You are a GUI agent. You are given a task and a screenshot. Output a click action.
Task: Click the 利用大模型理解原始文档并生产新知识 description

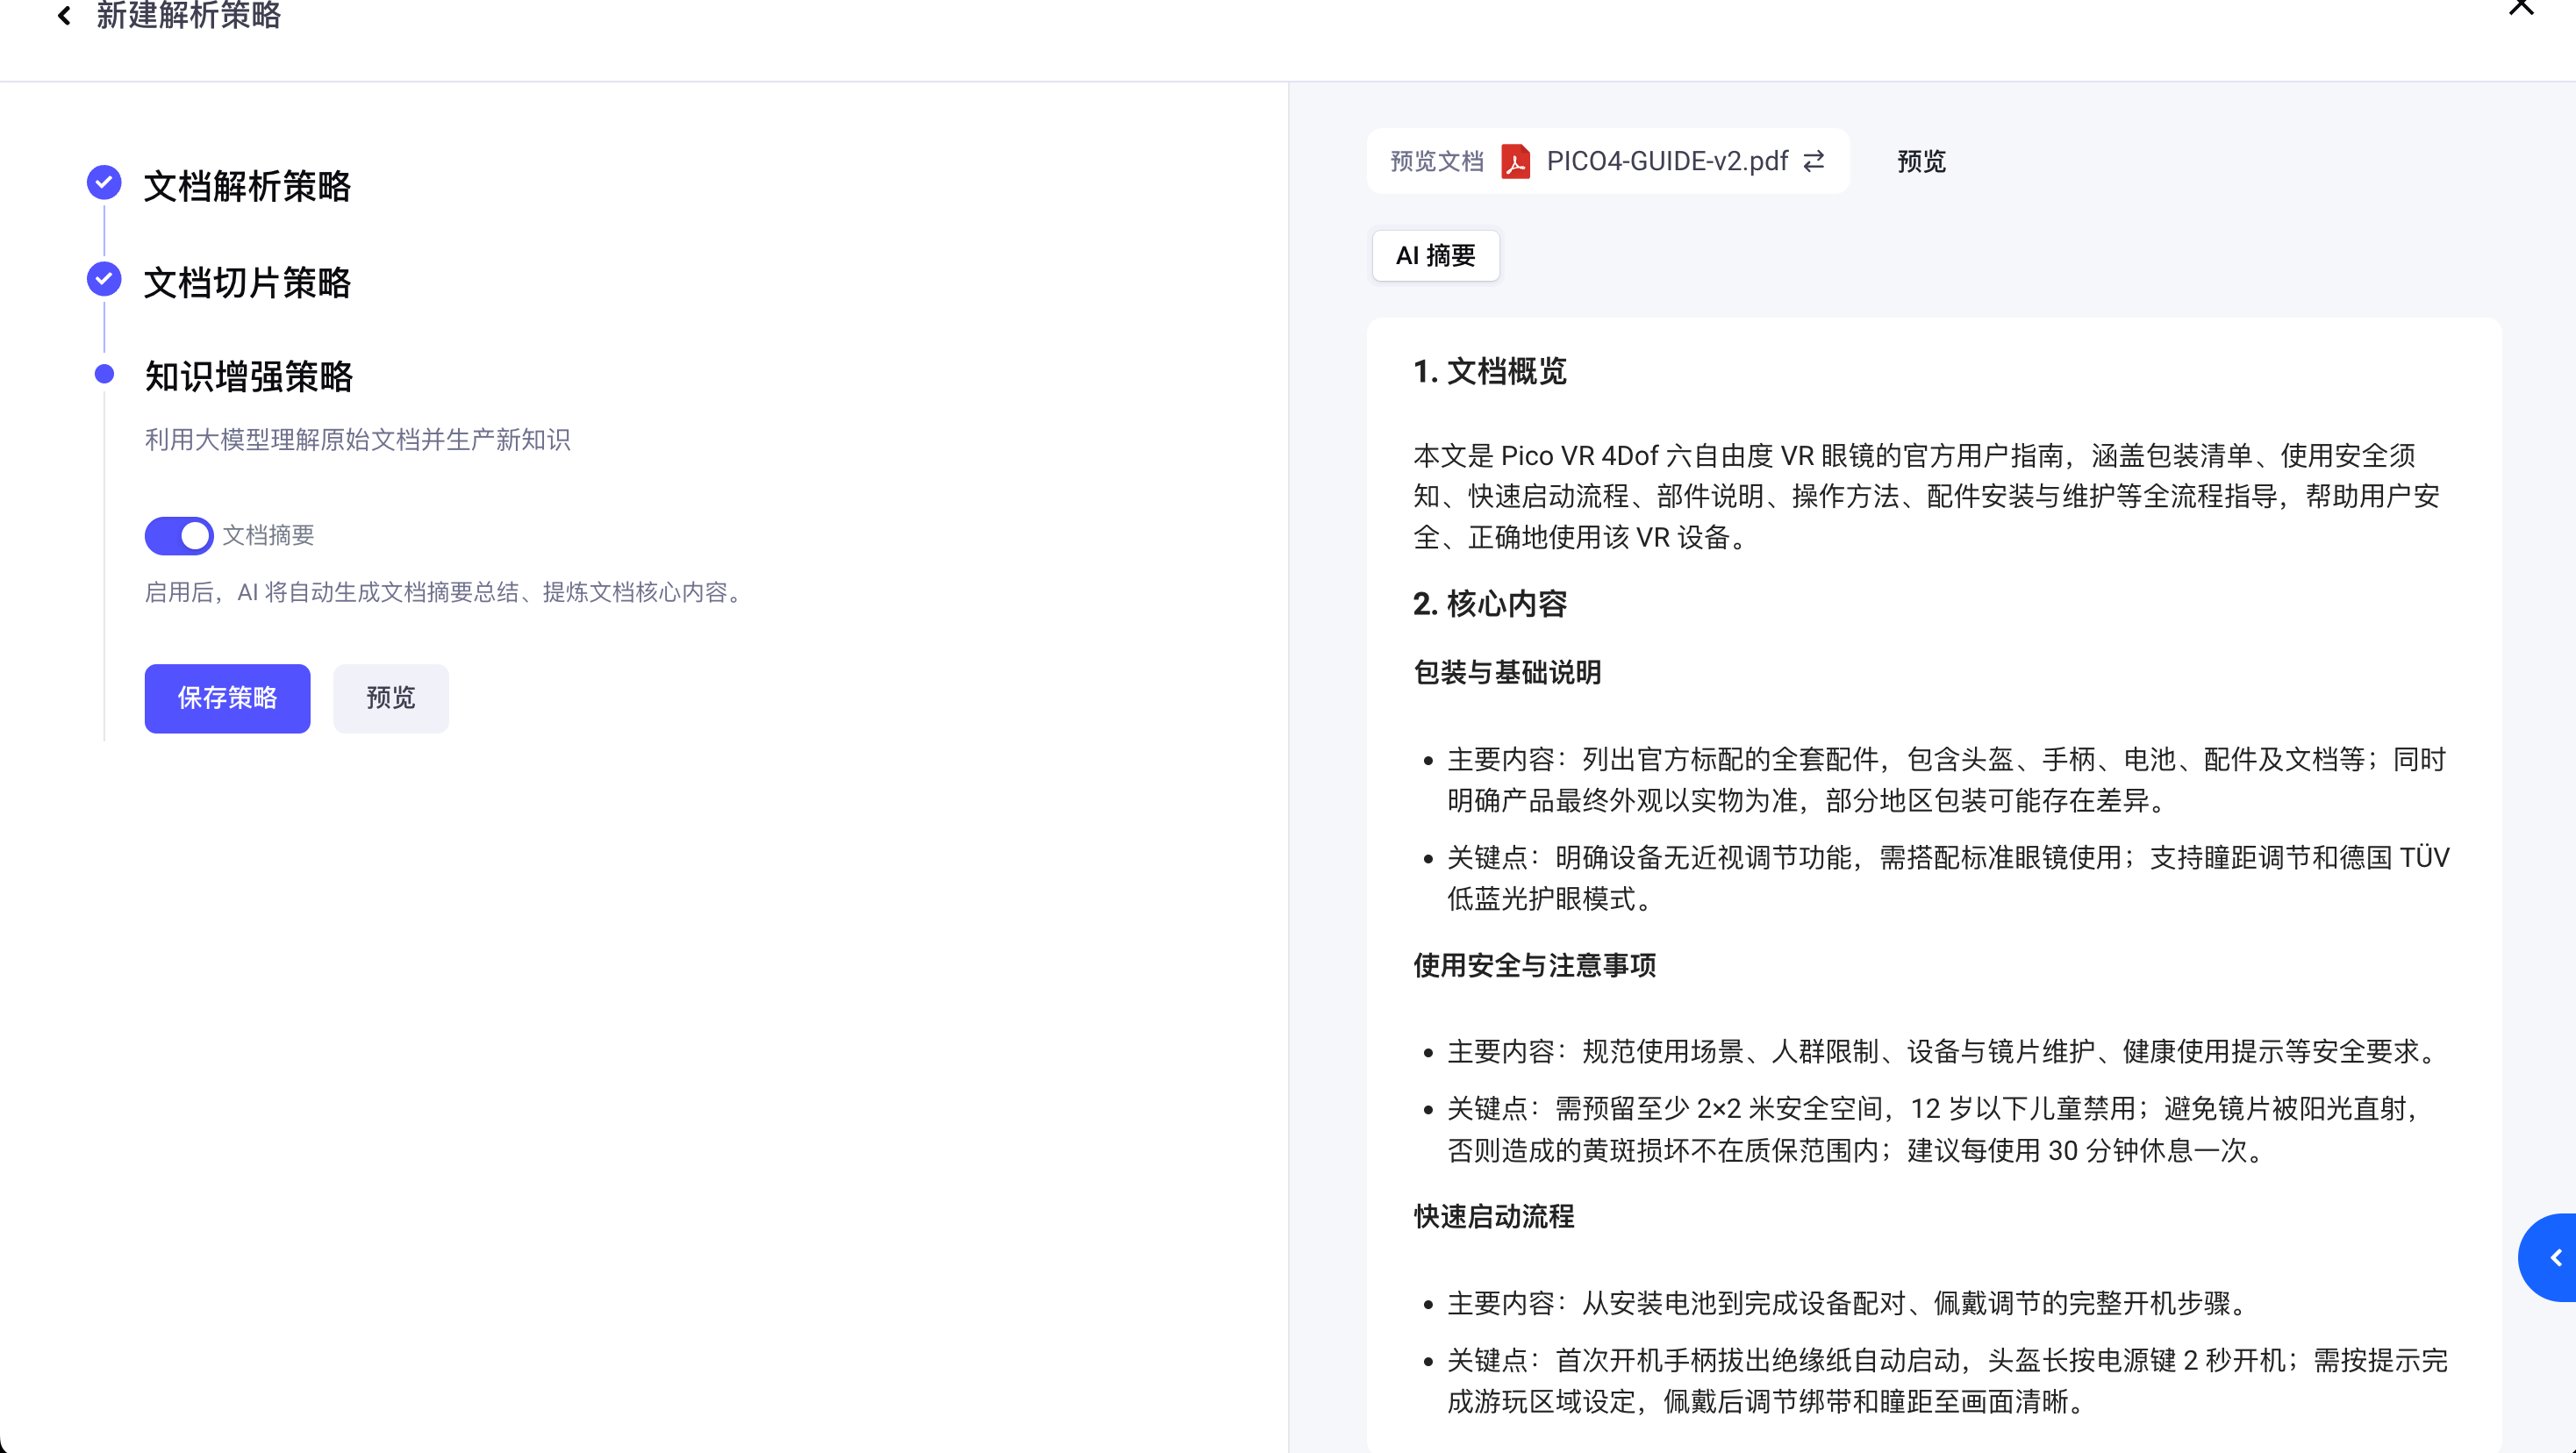357,440
